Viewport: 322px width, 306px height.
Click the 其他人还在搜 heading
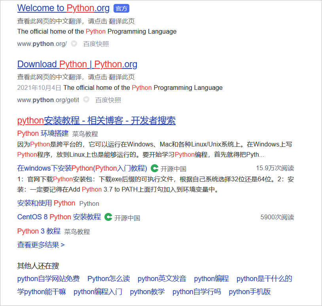(38, 266)
